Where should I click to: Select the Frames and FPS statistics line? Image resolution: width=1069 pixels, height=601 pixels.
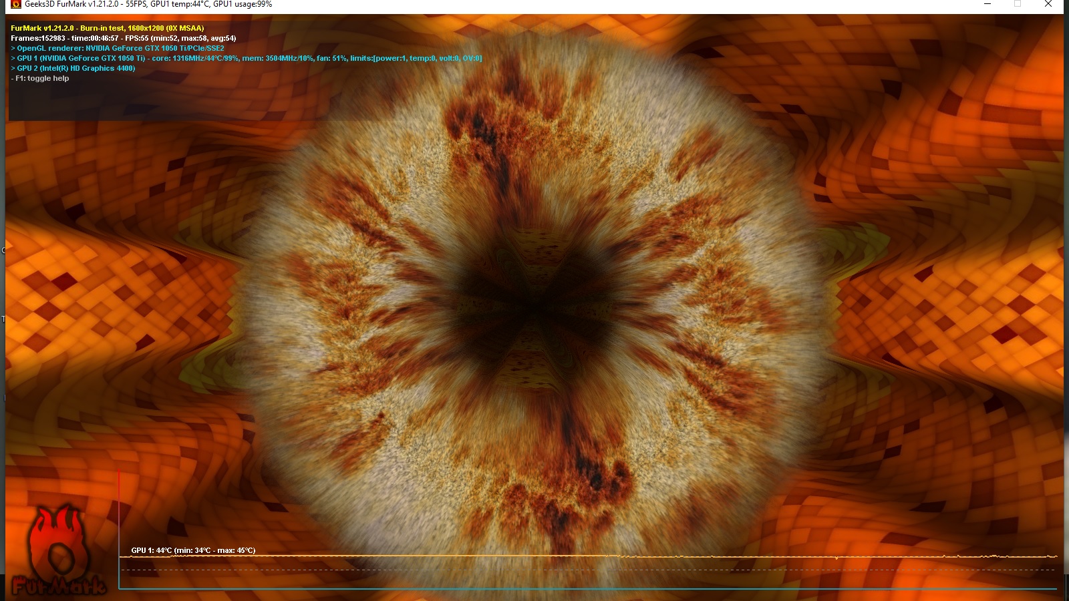(x=123, y=38)
